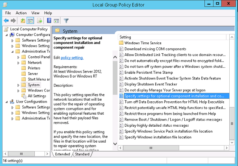Screen dimensions: 238x166
Task: Open the Action menu
Action: pyautogui.click(x=21, y=13)
